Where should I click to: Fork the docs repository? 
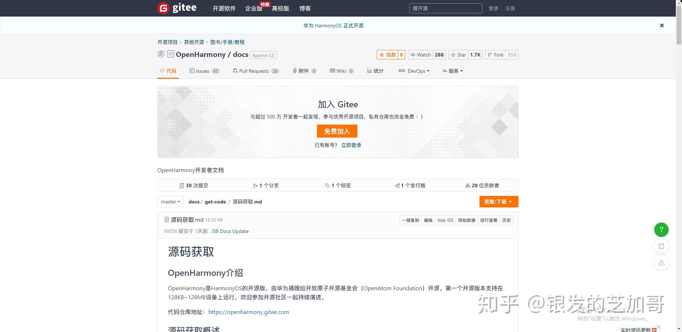[495, 55]
